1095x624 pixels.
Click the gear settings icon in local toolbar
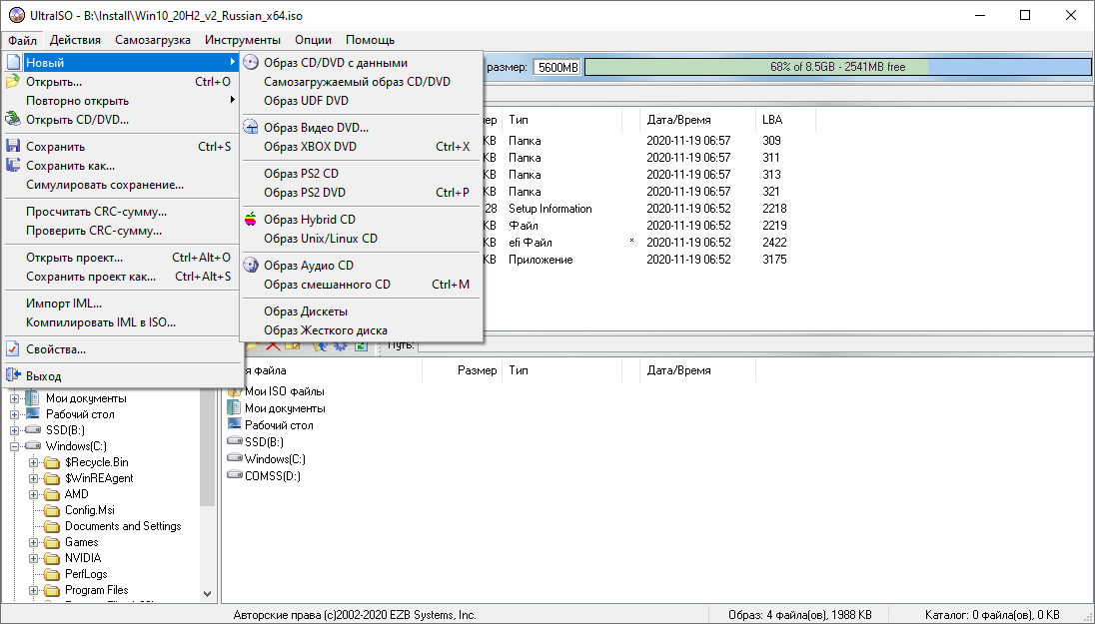340,345
